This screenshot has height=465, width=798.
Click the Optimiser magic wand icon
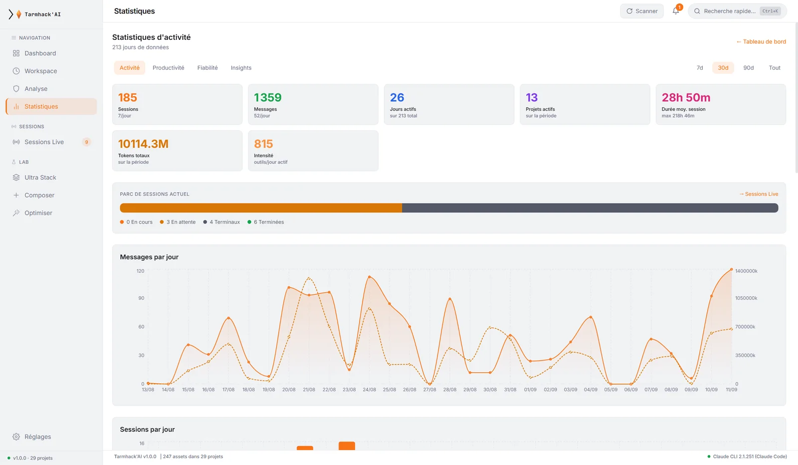(16, 213)
